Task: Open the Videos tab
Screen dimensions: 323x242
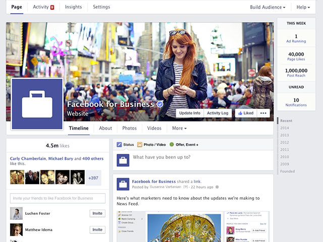Action: click(154, 128)
